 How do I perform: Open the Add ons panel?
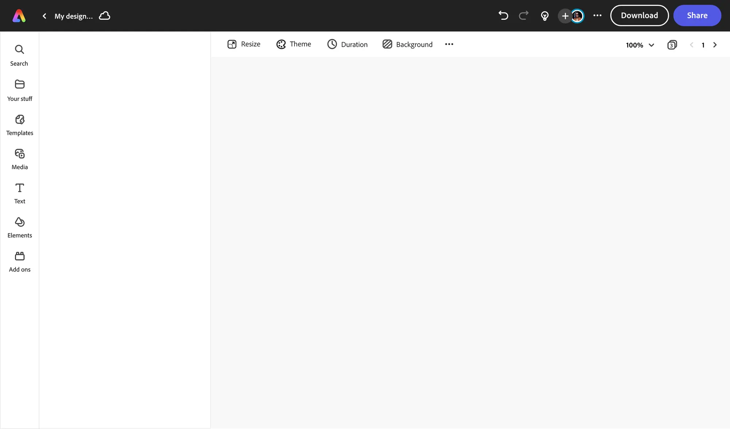19,262
